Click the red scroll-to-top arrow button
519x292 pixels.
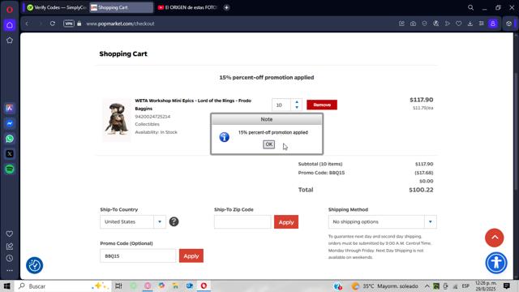click(x=494, y=238)
